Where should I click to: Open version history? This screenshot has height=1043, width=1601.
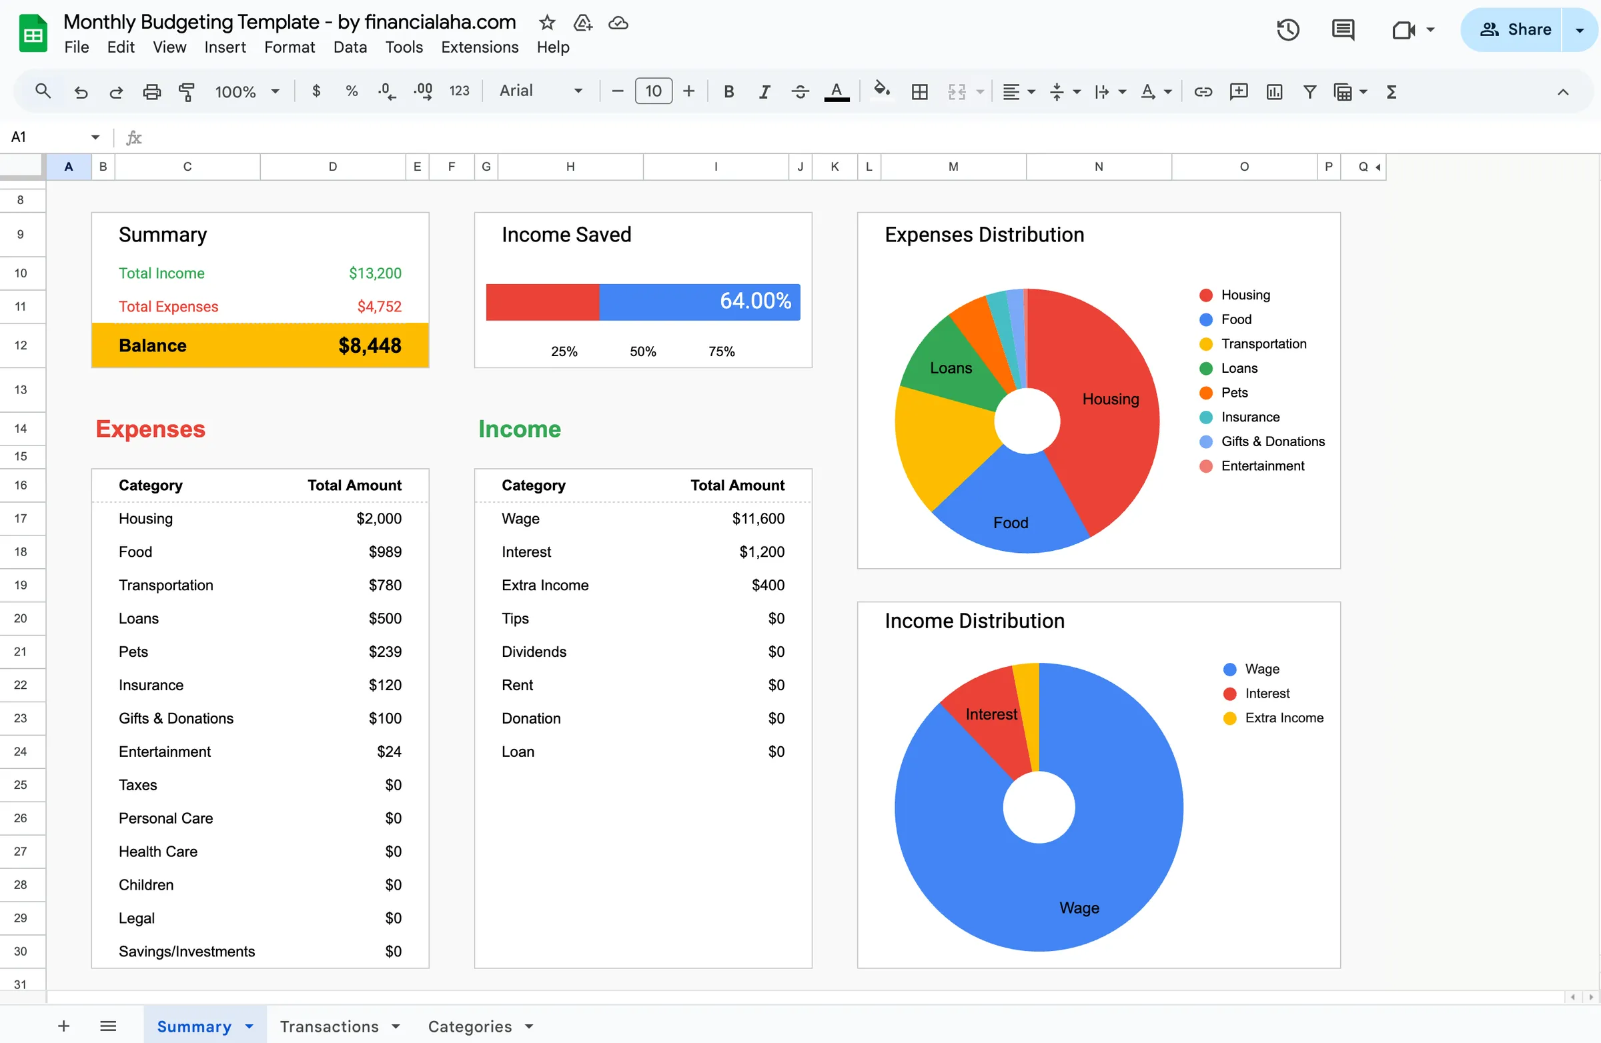[1287, 29]
